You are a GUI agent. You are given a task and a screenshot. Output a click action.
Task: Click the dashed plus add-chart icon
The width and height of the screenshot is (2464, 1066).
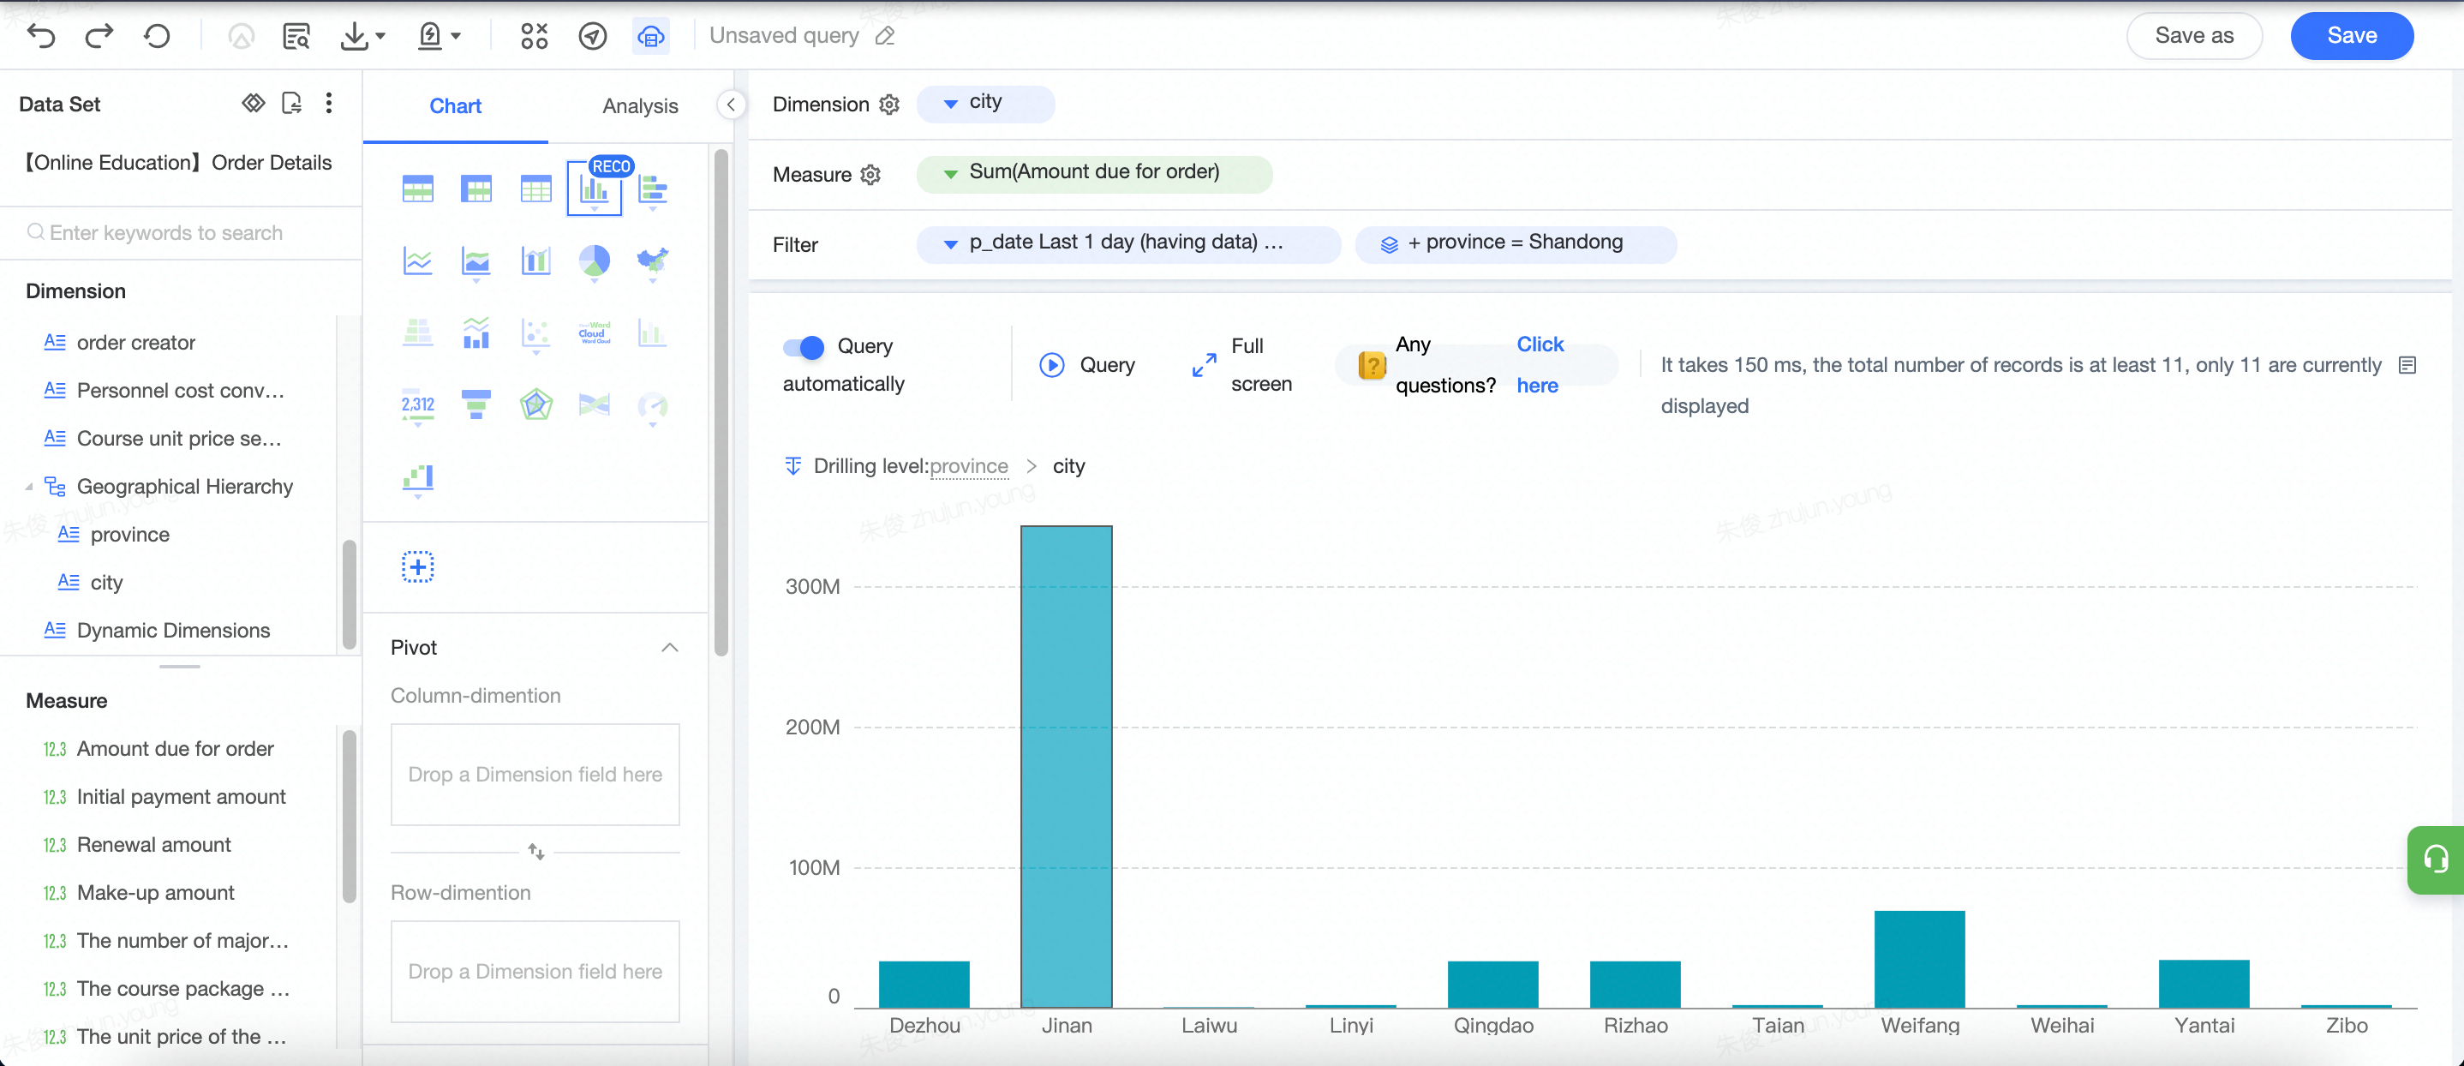pos(418,567)
